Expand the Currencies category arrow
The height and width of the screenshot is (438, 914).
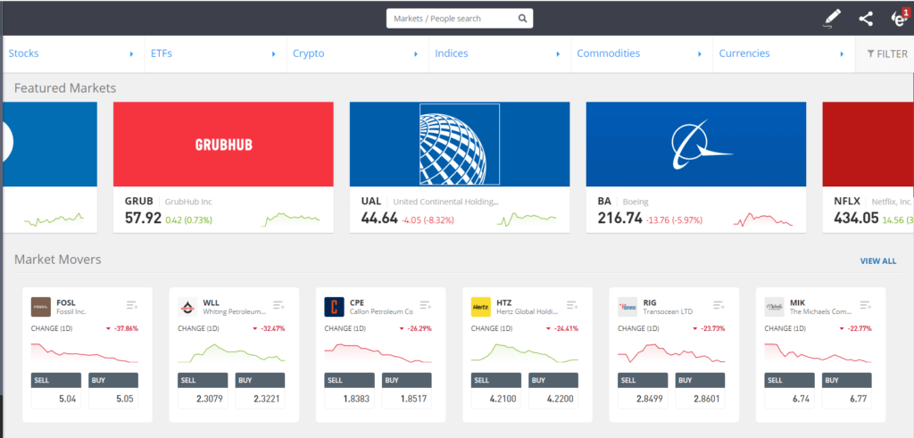pyautogui.click(x=843, y=54)
